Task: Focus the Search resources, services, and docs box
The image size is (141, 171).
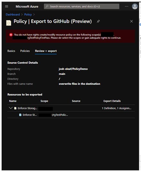Action: pyautogui.click(x=81, y=6)
